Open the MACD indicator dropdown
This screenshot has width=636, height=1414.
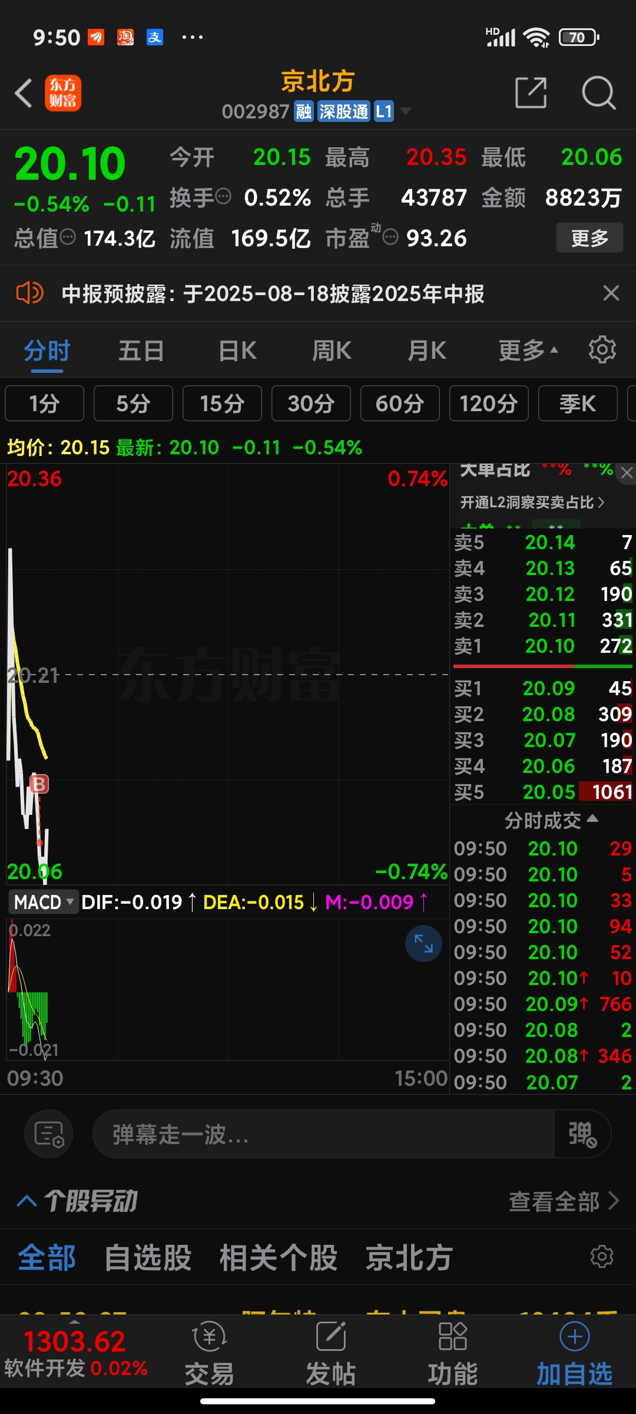coord(44,901)
